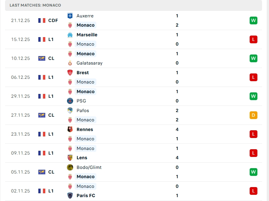Click the Marseille club crest icon
The image size is (269, 201).
(x=70, y=35)
